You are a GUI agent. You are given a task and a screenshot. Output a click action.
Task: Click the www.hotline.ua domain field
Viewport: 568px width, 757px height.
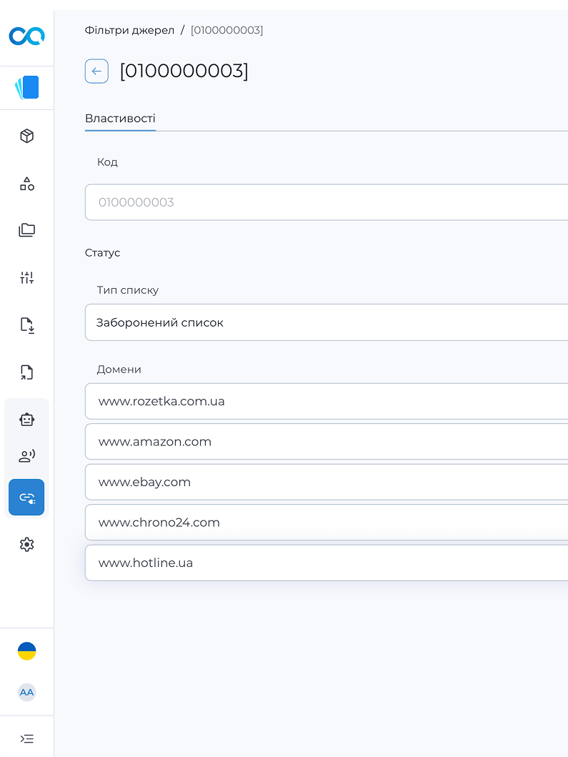tap(327, 563)
